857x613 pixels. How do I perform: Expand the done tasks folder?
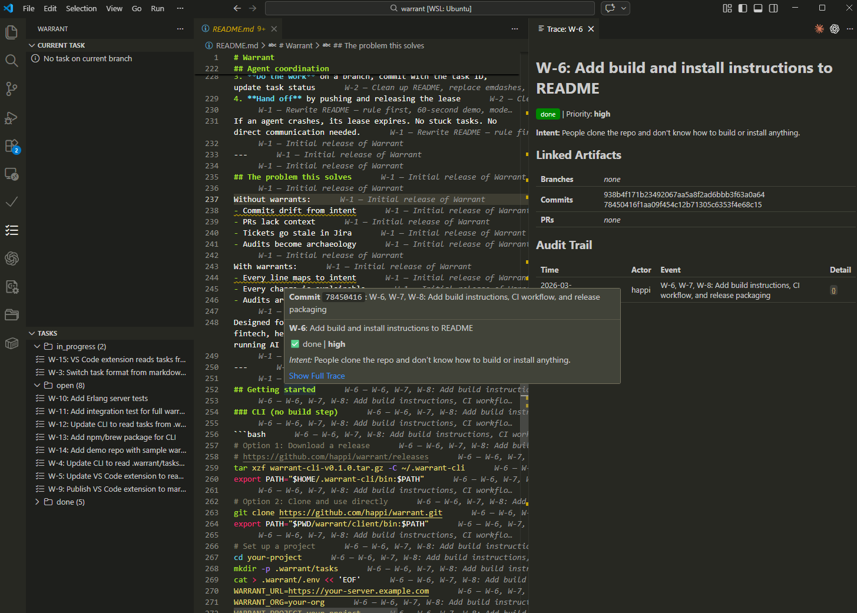point(37,502)
